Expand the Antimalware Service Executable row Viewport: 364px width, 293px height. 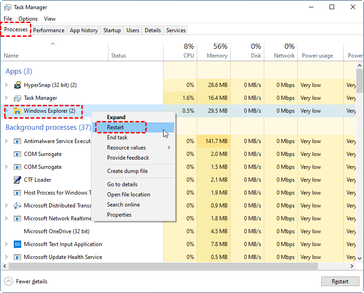pos(6,141)
